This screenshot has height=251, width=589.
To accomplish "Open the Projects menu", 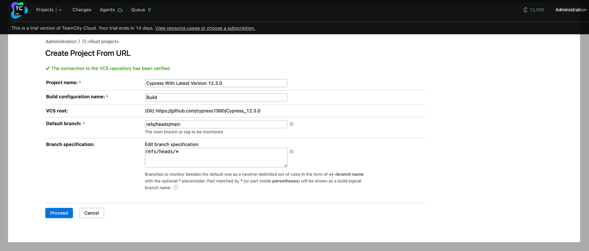I will point(45,10).
